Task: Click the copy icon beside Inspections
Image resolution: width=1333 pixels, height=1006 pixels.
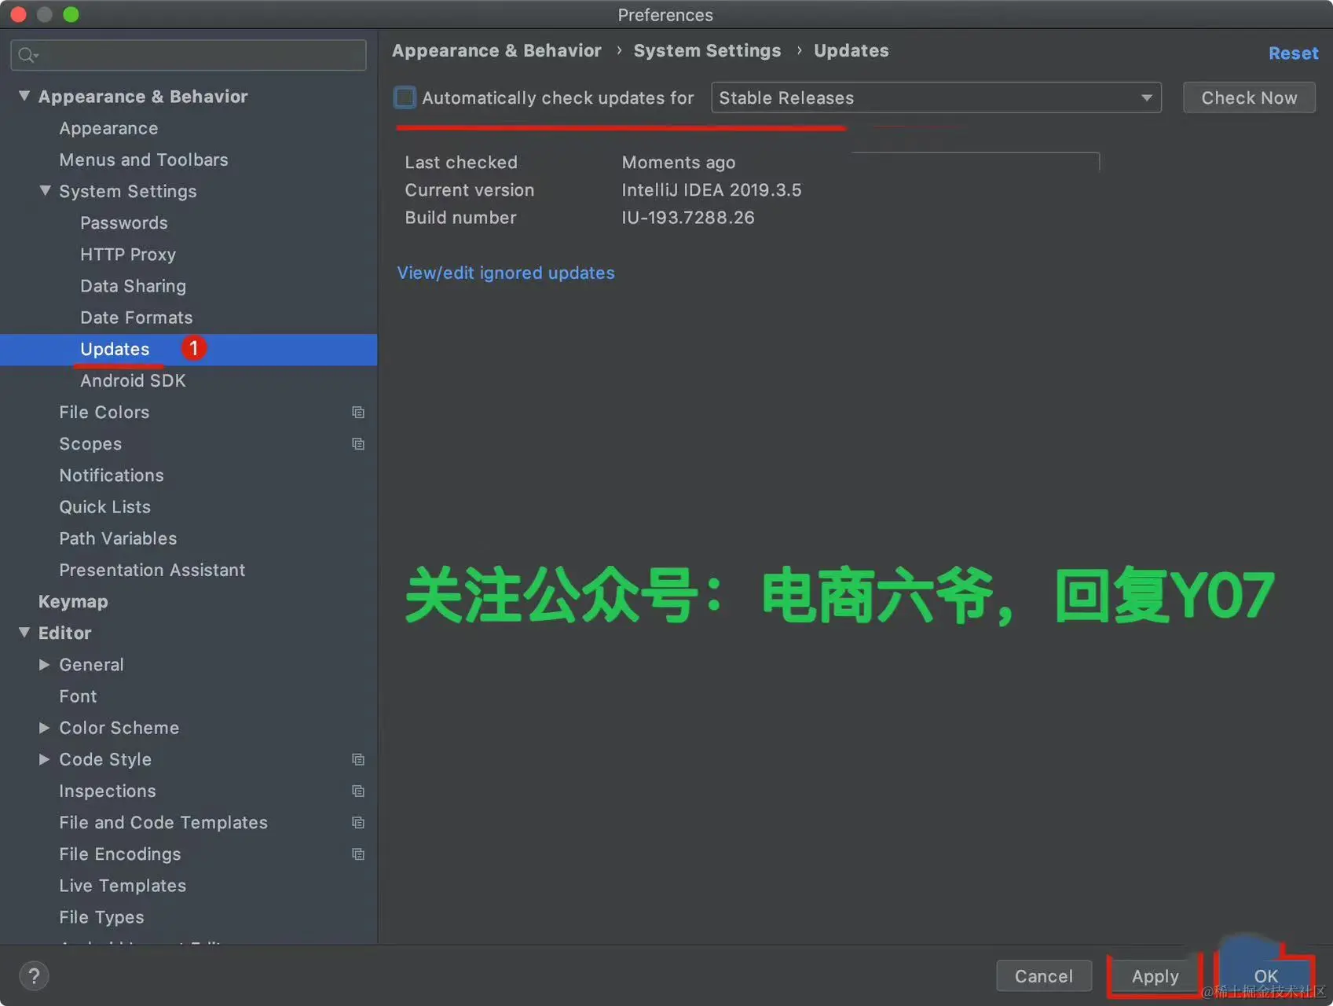Action: point(358,791)
